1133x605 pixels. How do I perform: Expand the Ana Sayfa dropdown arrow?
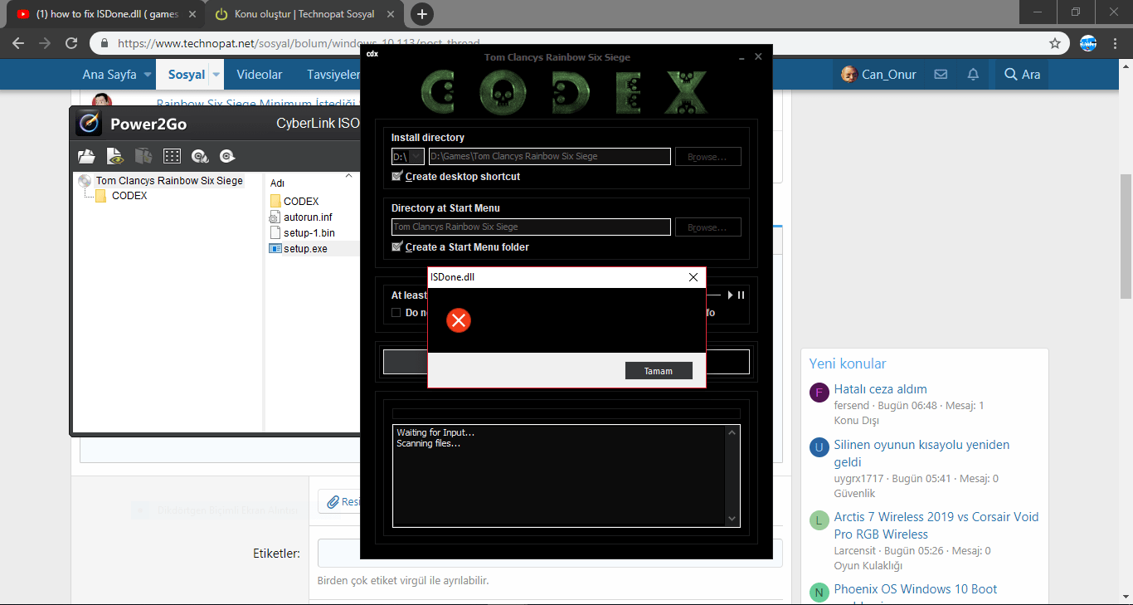coord(148,75)
